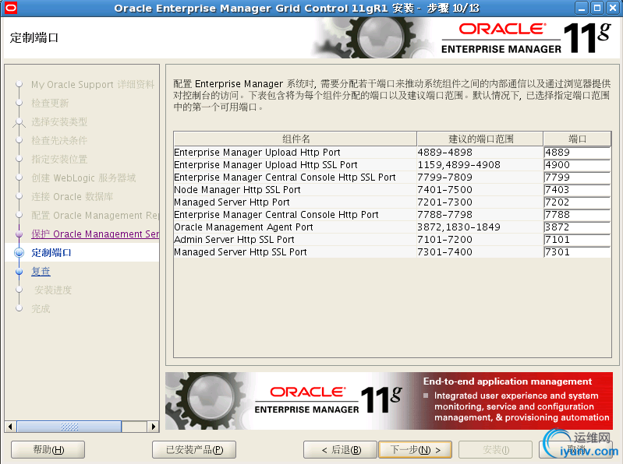The height and width of the screenshot is (464, 623).
Task: Proceed with 下一步(N) button
Action: [415, 450]
